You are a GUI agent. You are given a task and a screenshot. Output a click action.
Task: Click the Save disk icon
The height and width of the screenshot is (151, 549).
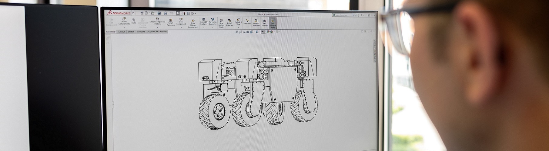[159, 13]
